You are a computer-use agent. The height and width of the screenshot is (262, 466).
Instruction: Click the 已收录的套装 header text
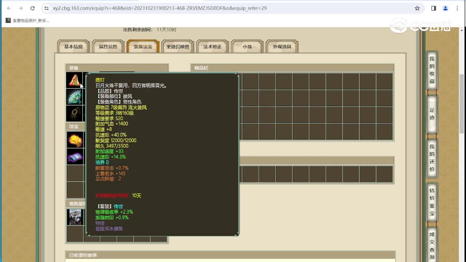(x=83, y=255)
